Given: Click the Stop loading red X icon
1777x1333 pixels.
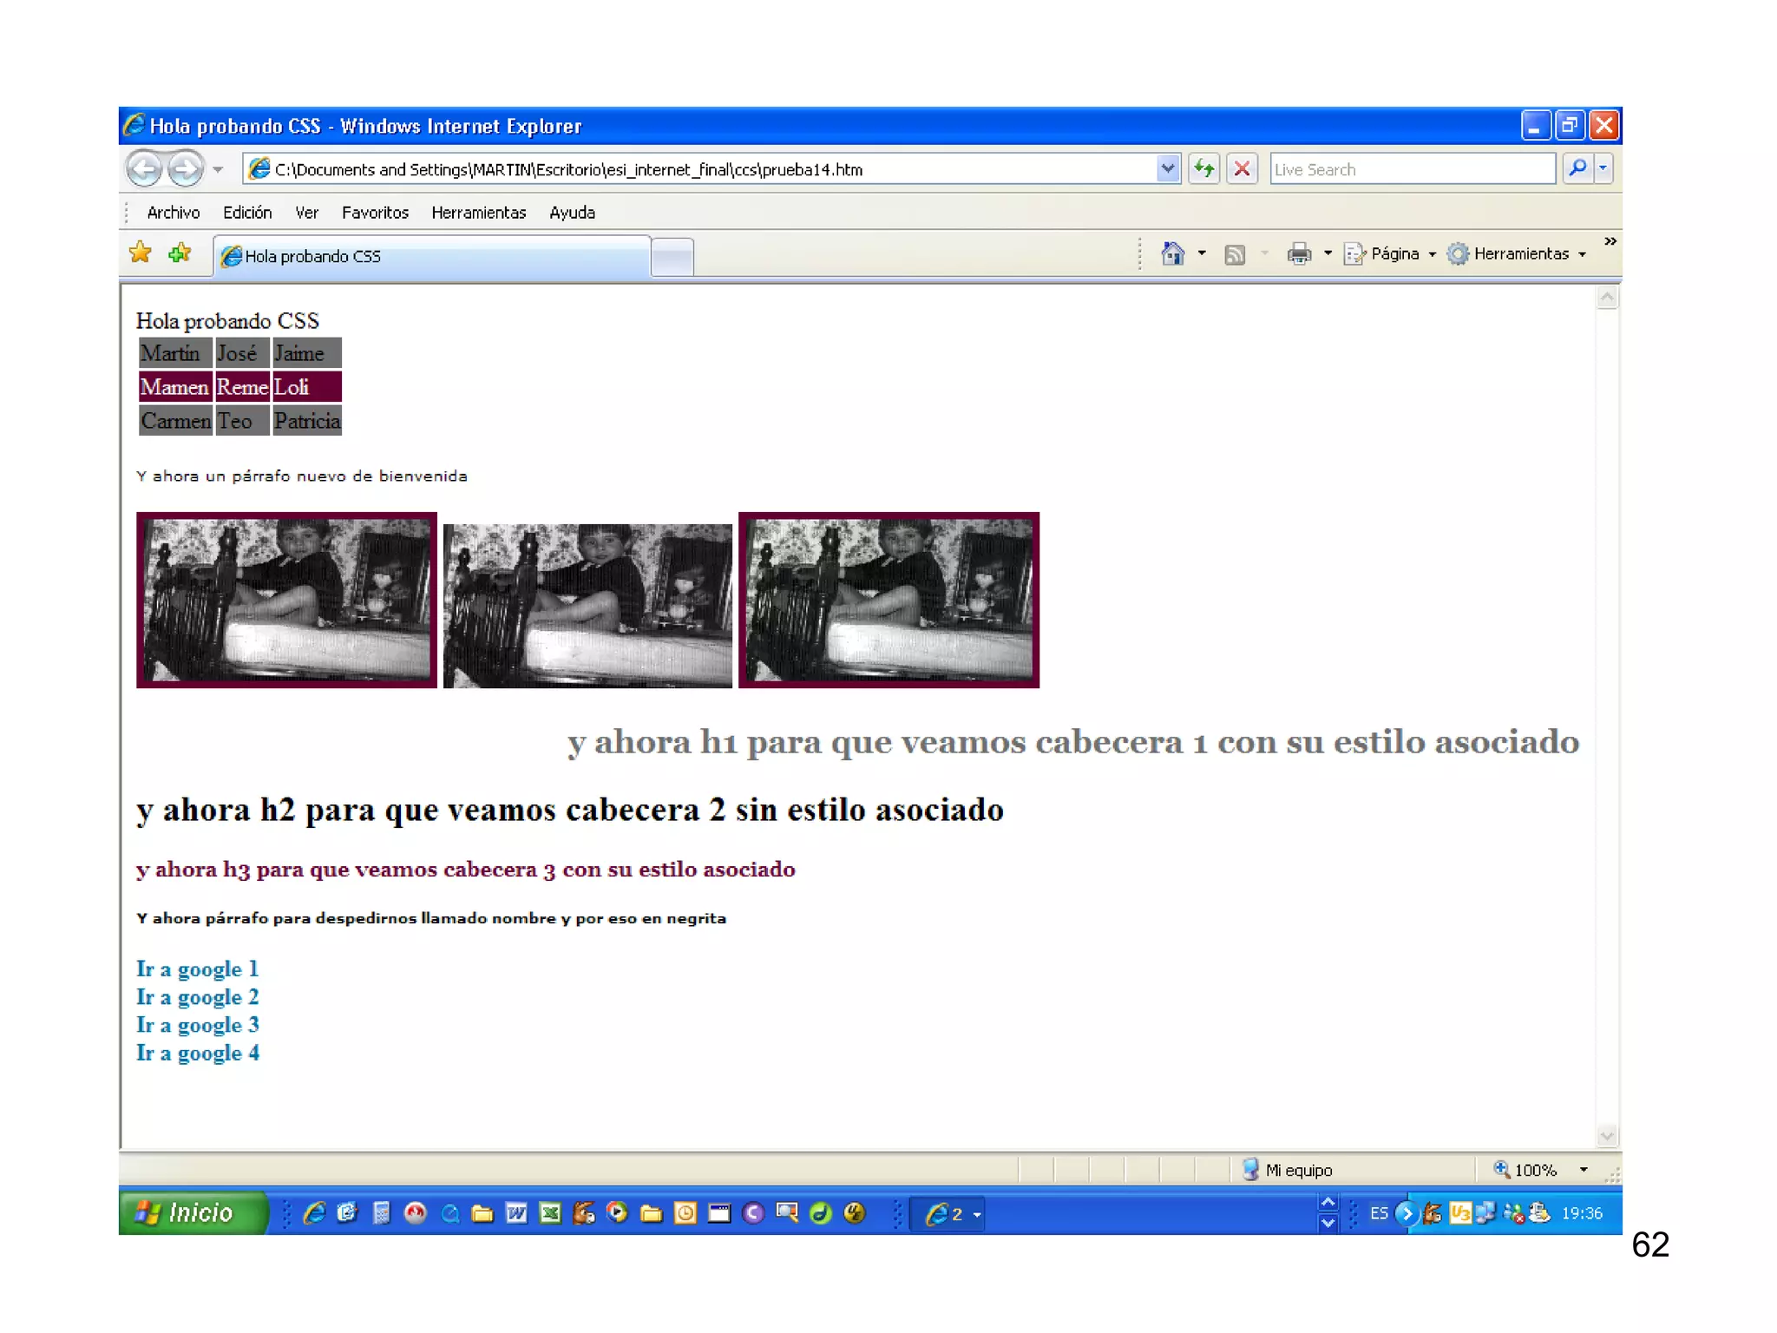Looking at the screenshot, I should (x=1243, y=168).
